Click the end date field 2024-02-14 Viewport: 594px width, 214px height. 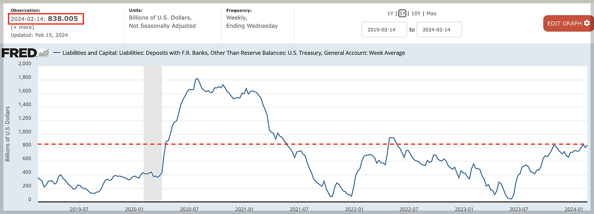(x=439, y=30)
